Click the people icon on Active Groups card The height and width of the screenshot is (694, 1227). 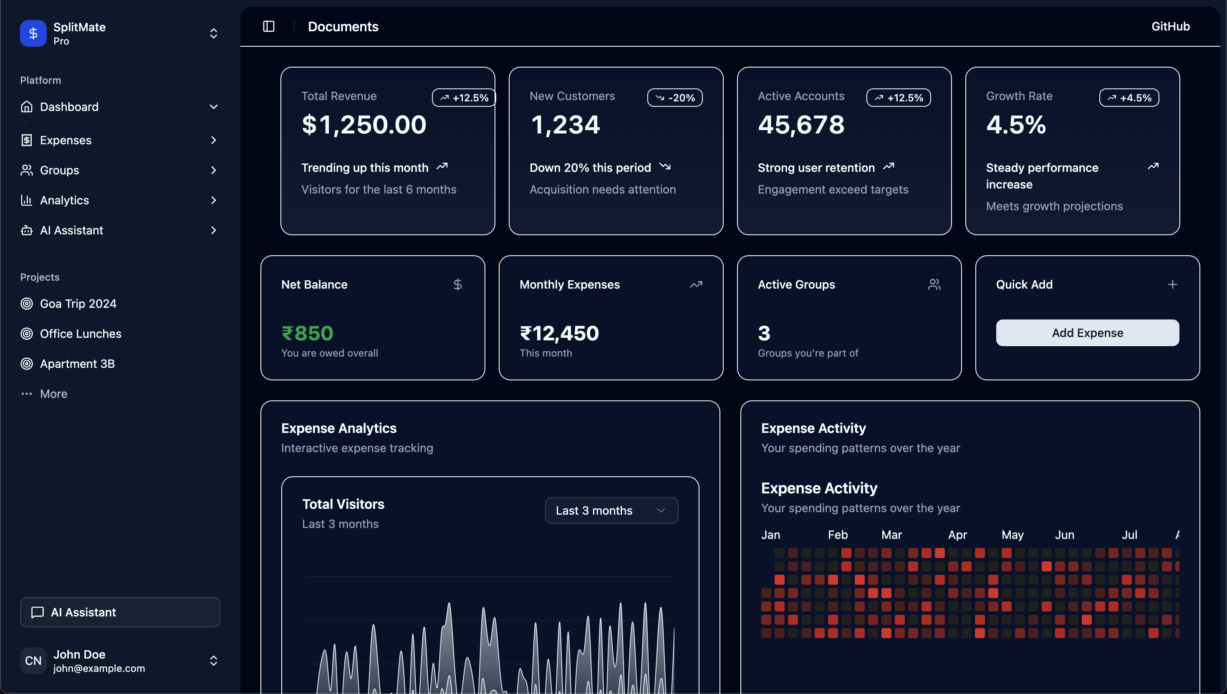pyautogui.click(x=934, y=284)
